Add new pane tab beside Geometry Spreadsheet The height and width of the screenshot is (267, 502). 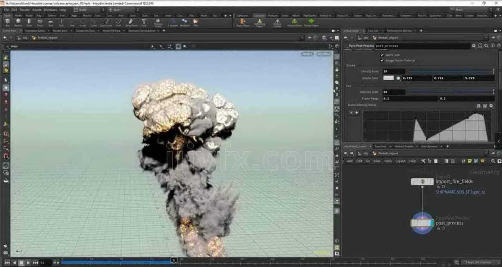click(x=164, y=31)
